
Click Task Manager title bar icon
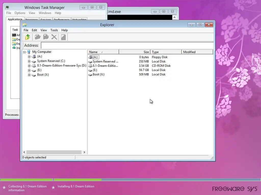point(7,7)
